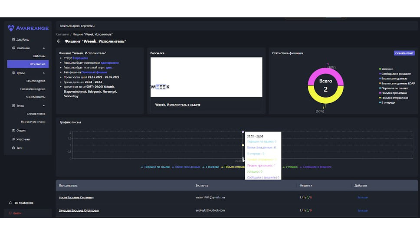This screenshot has height=236, width=420.
Task: Open Список курсов
Action: click(x=36, y=81)
